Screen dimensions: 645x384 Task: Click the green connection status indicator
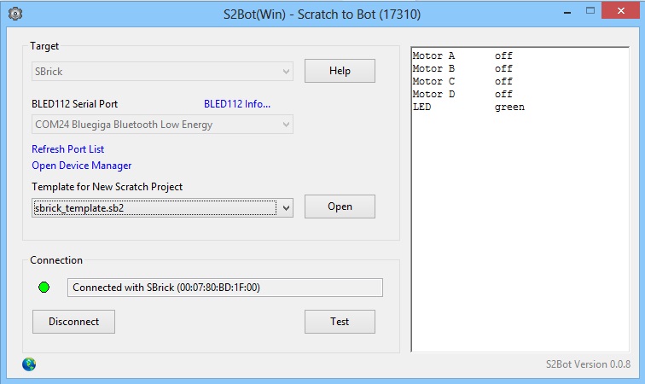point(44,288)
